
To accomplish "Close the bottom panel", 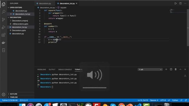I will click(185, 69).
